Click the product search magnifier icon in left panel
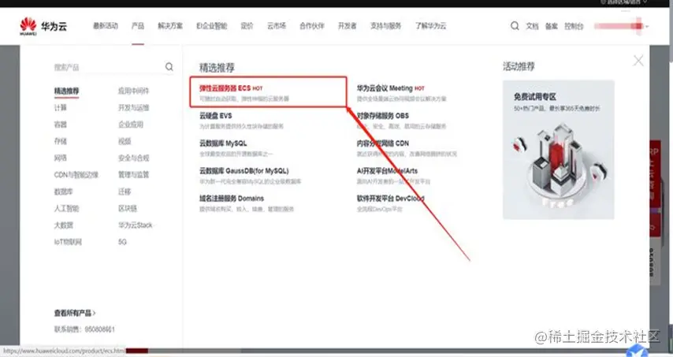This screenshot has width=673, height=357. click(x=169, y=66)
